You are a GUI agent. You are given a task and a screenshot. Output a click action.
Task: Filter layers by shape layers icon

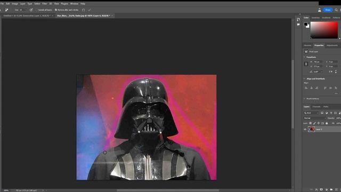coord(335,113)
